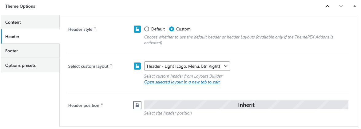The width and height of the screenshot is (361, 129).
Task: Unlock the Header position option
Action: [137, 105]
